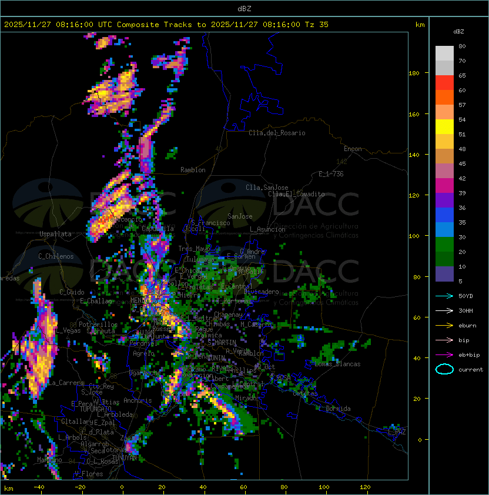The width and height of the screenshot is (489, 495).
Task: Select the red swatch in dBZ scale
Action: point(444,82)
